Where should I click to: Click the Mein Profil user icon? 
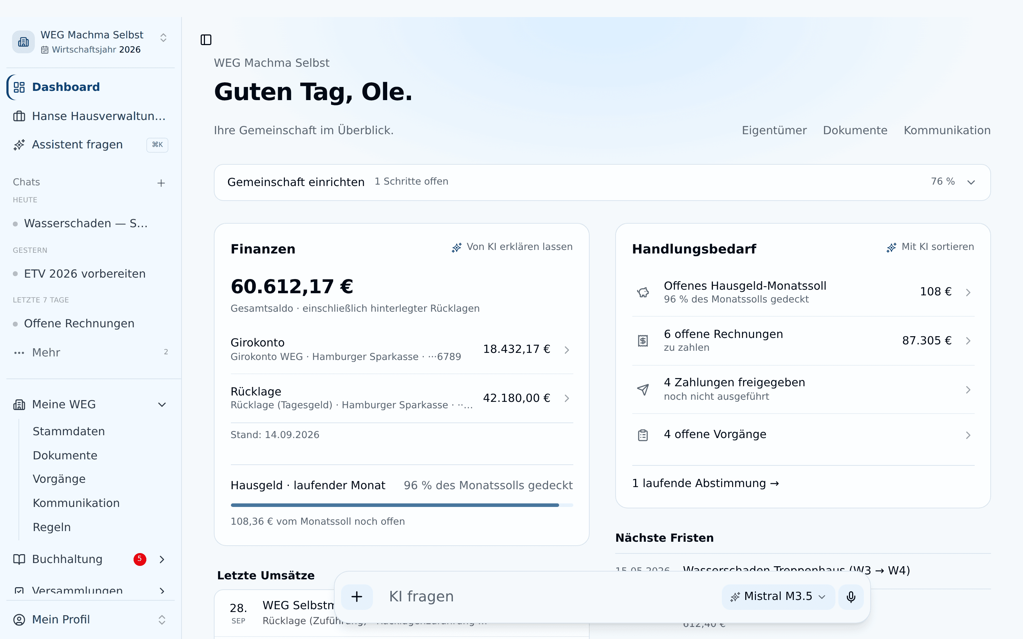tap(19, 619)
